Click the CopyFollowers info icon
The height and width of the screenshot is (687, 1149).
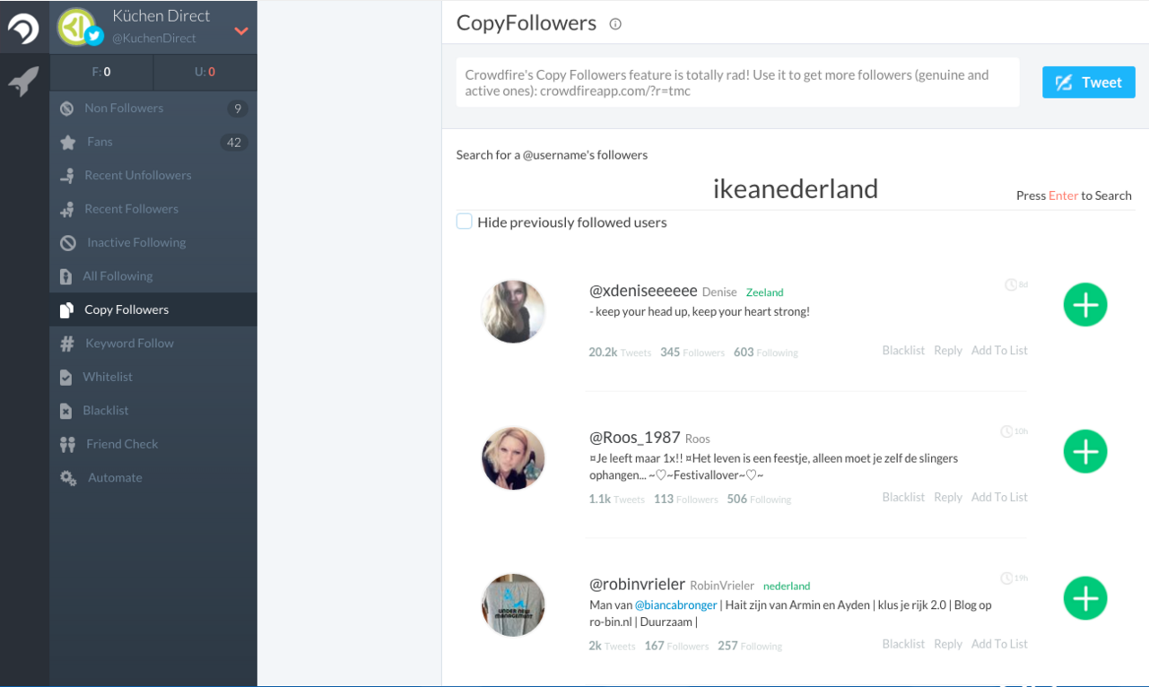[615, 24]
